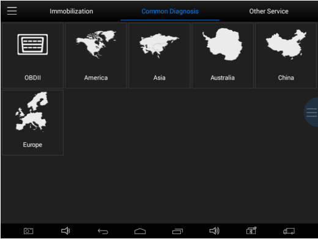
Task: Open the Other Service tab
Action: tap(268, 11)
